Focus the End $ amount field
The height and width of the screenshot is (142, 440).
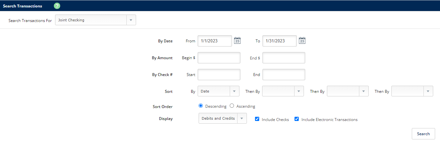point(284,58)
